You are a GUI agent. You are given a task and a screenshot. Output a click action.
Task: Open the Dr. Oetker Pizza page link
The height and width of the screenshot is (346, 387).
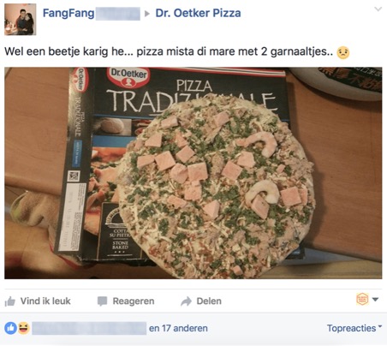tap(198, 13)
